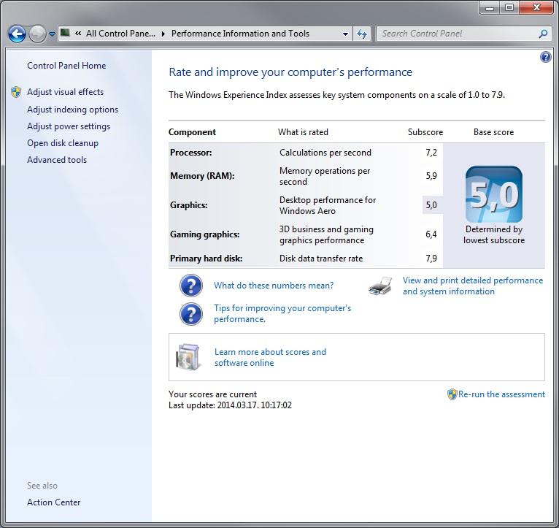Image resolution: width=559 pixels, height=528 pixels.
Task: Click the Last update timestamp text
Action: [230, 405]
